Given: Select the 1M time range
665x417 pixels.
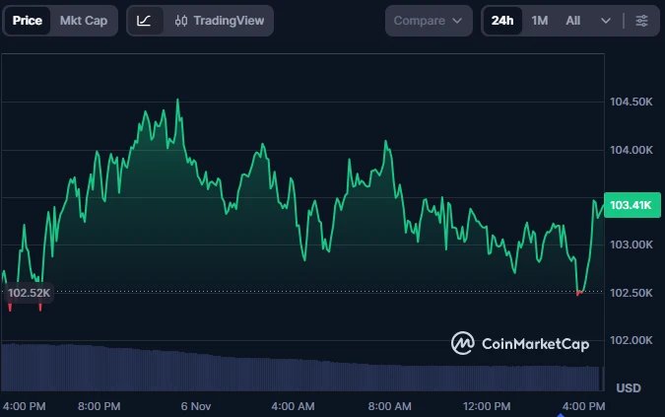Looking at the screenshot, I should (x=540, y=21).
